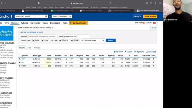Open the Date unusual options dropdown
Screen dimensions: 192x108
pyautogui.click(x=38, y=28)
